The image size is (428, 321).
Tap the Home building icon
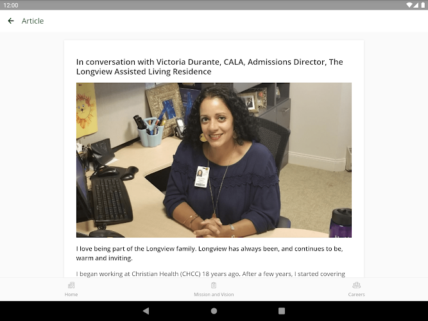(71, 285)
